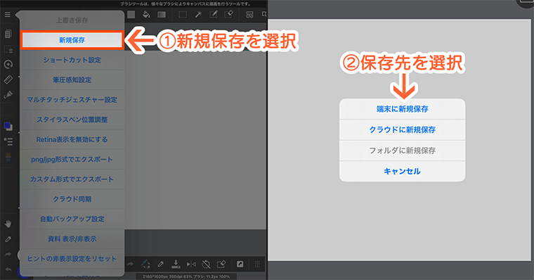Image resolution: width=534 pixels, height=280 pixels.
Task: Click the flip horizontal icon in bottom toolbar
Action: coord(191,264)
